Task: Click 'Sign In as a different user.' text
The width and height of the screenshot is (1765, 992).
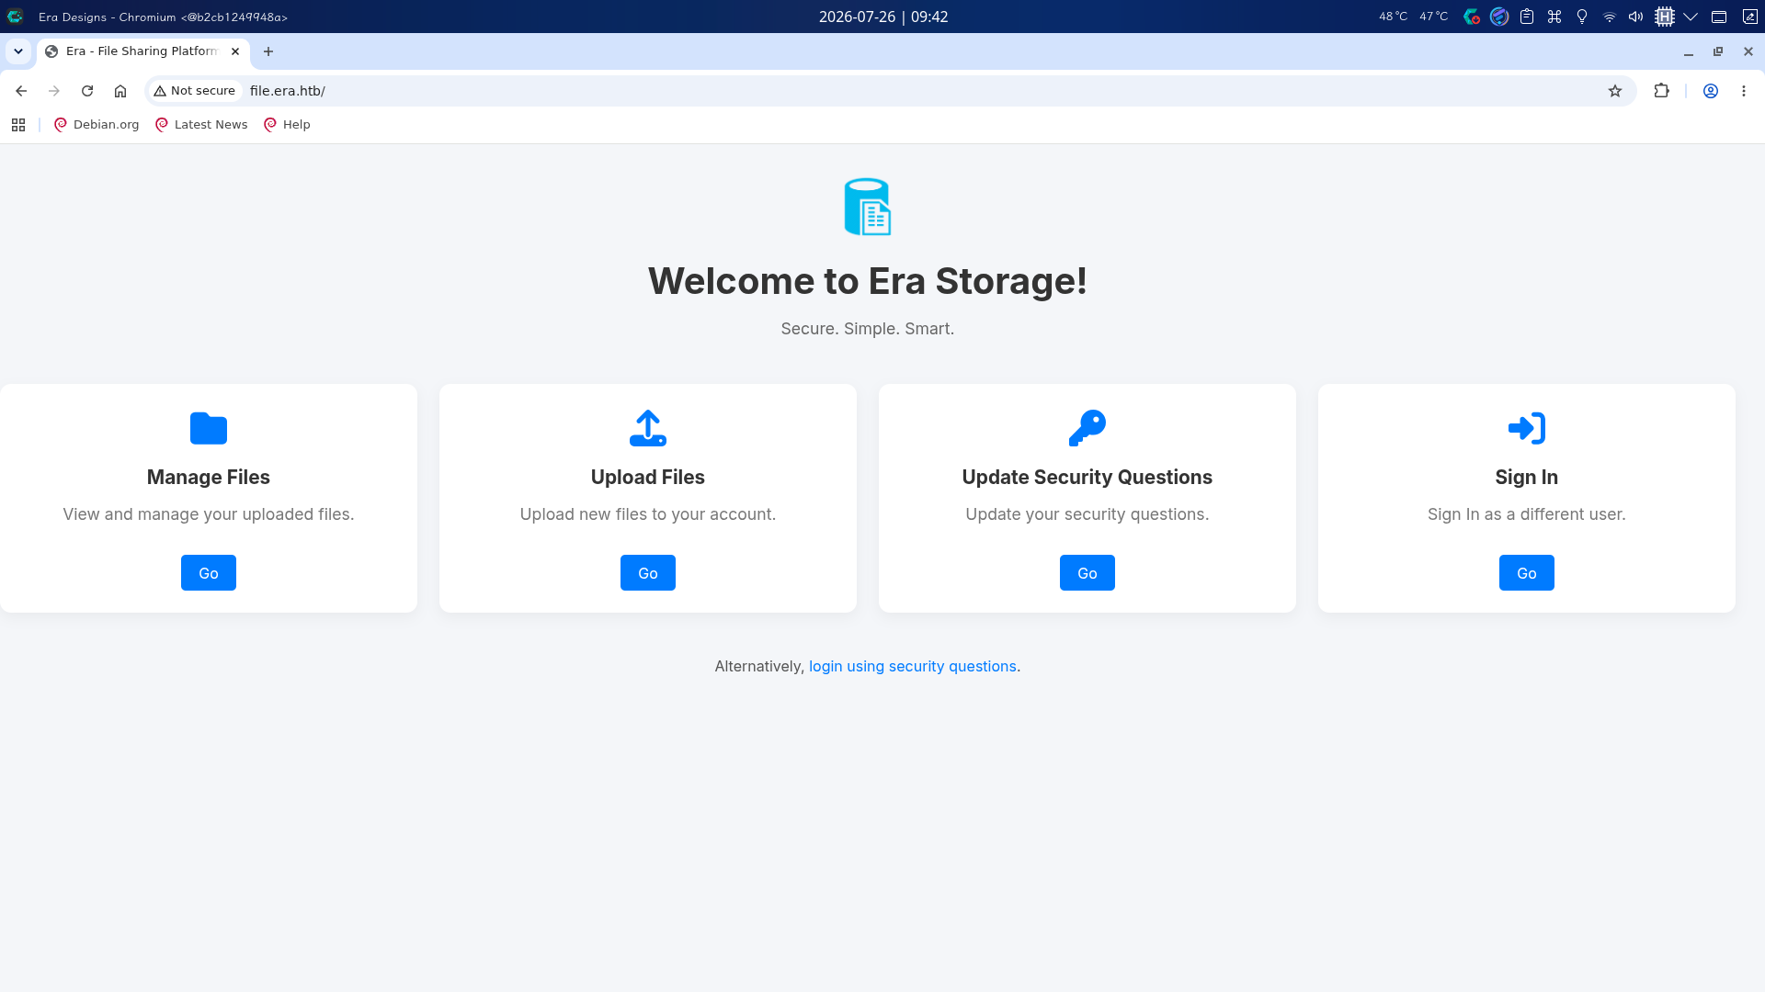Action: [1527, 514]
